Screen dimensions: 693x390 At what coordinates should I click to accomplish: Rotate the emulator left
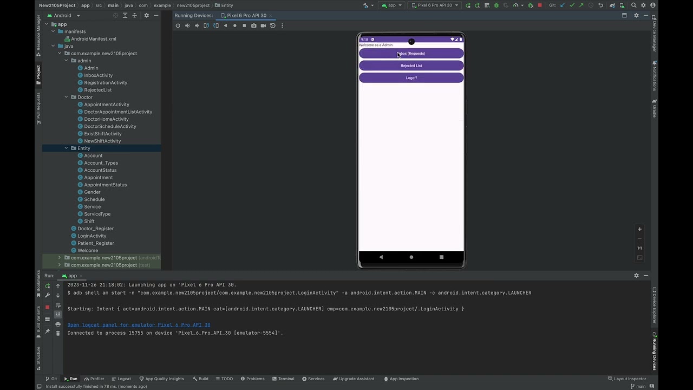(206, 25)
